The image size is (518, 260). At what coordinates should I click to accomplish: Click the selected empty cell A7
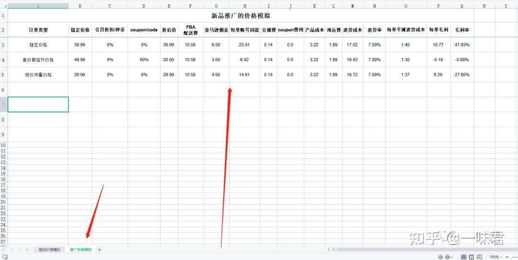[x=38, y=104]
